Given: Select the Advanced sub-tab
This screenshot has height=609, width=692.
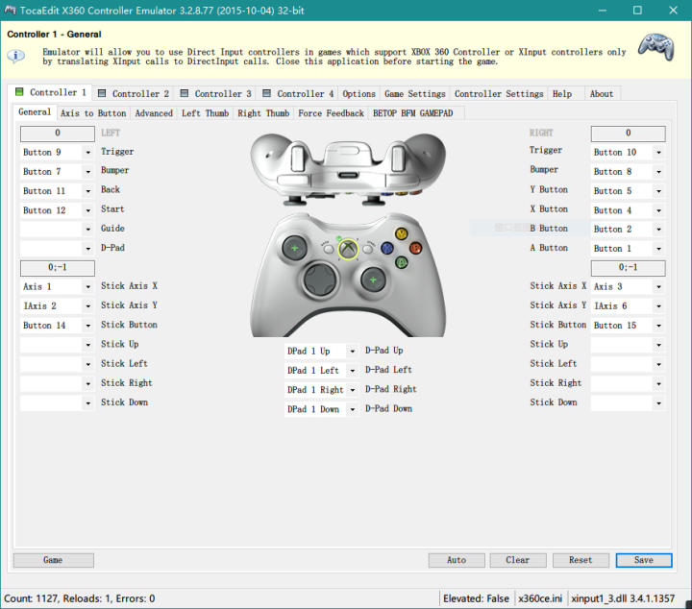Looking at the screenshot, I should click(154, 113).
